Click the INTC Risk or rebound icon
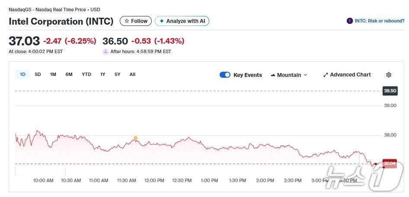This screenshot has width=409, height=197. click(x=349, y=21)
